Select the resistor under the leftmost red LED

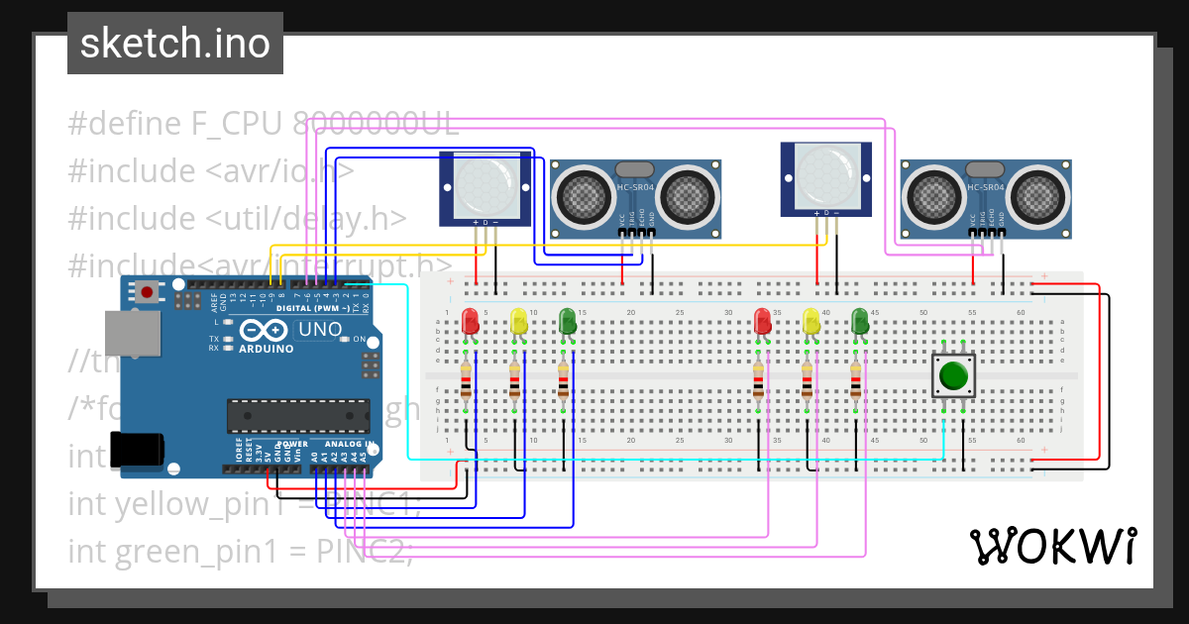(467, 381)
